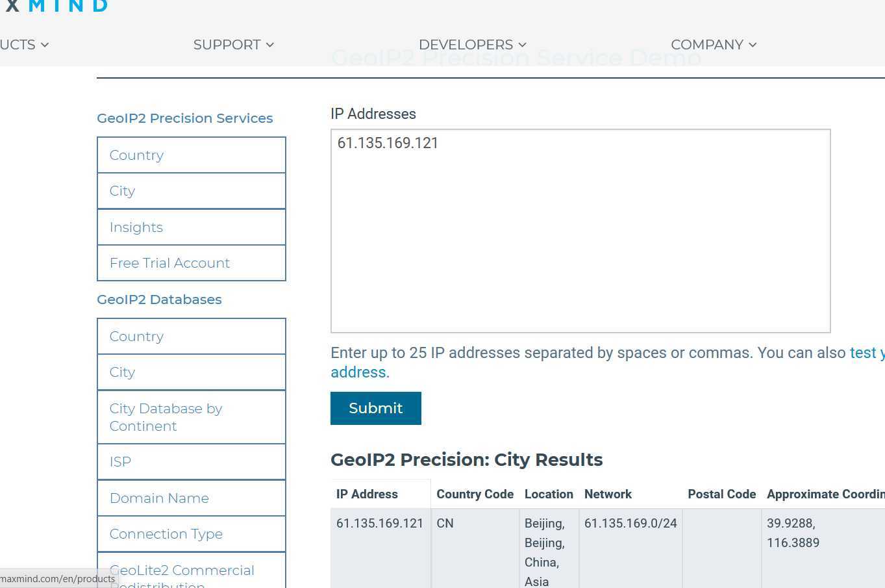The width and height of the screenshot is (885, 588).
Task: Open City Database by Continent
Action: coord(192,417)
